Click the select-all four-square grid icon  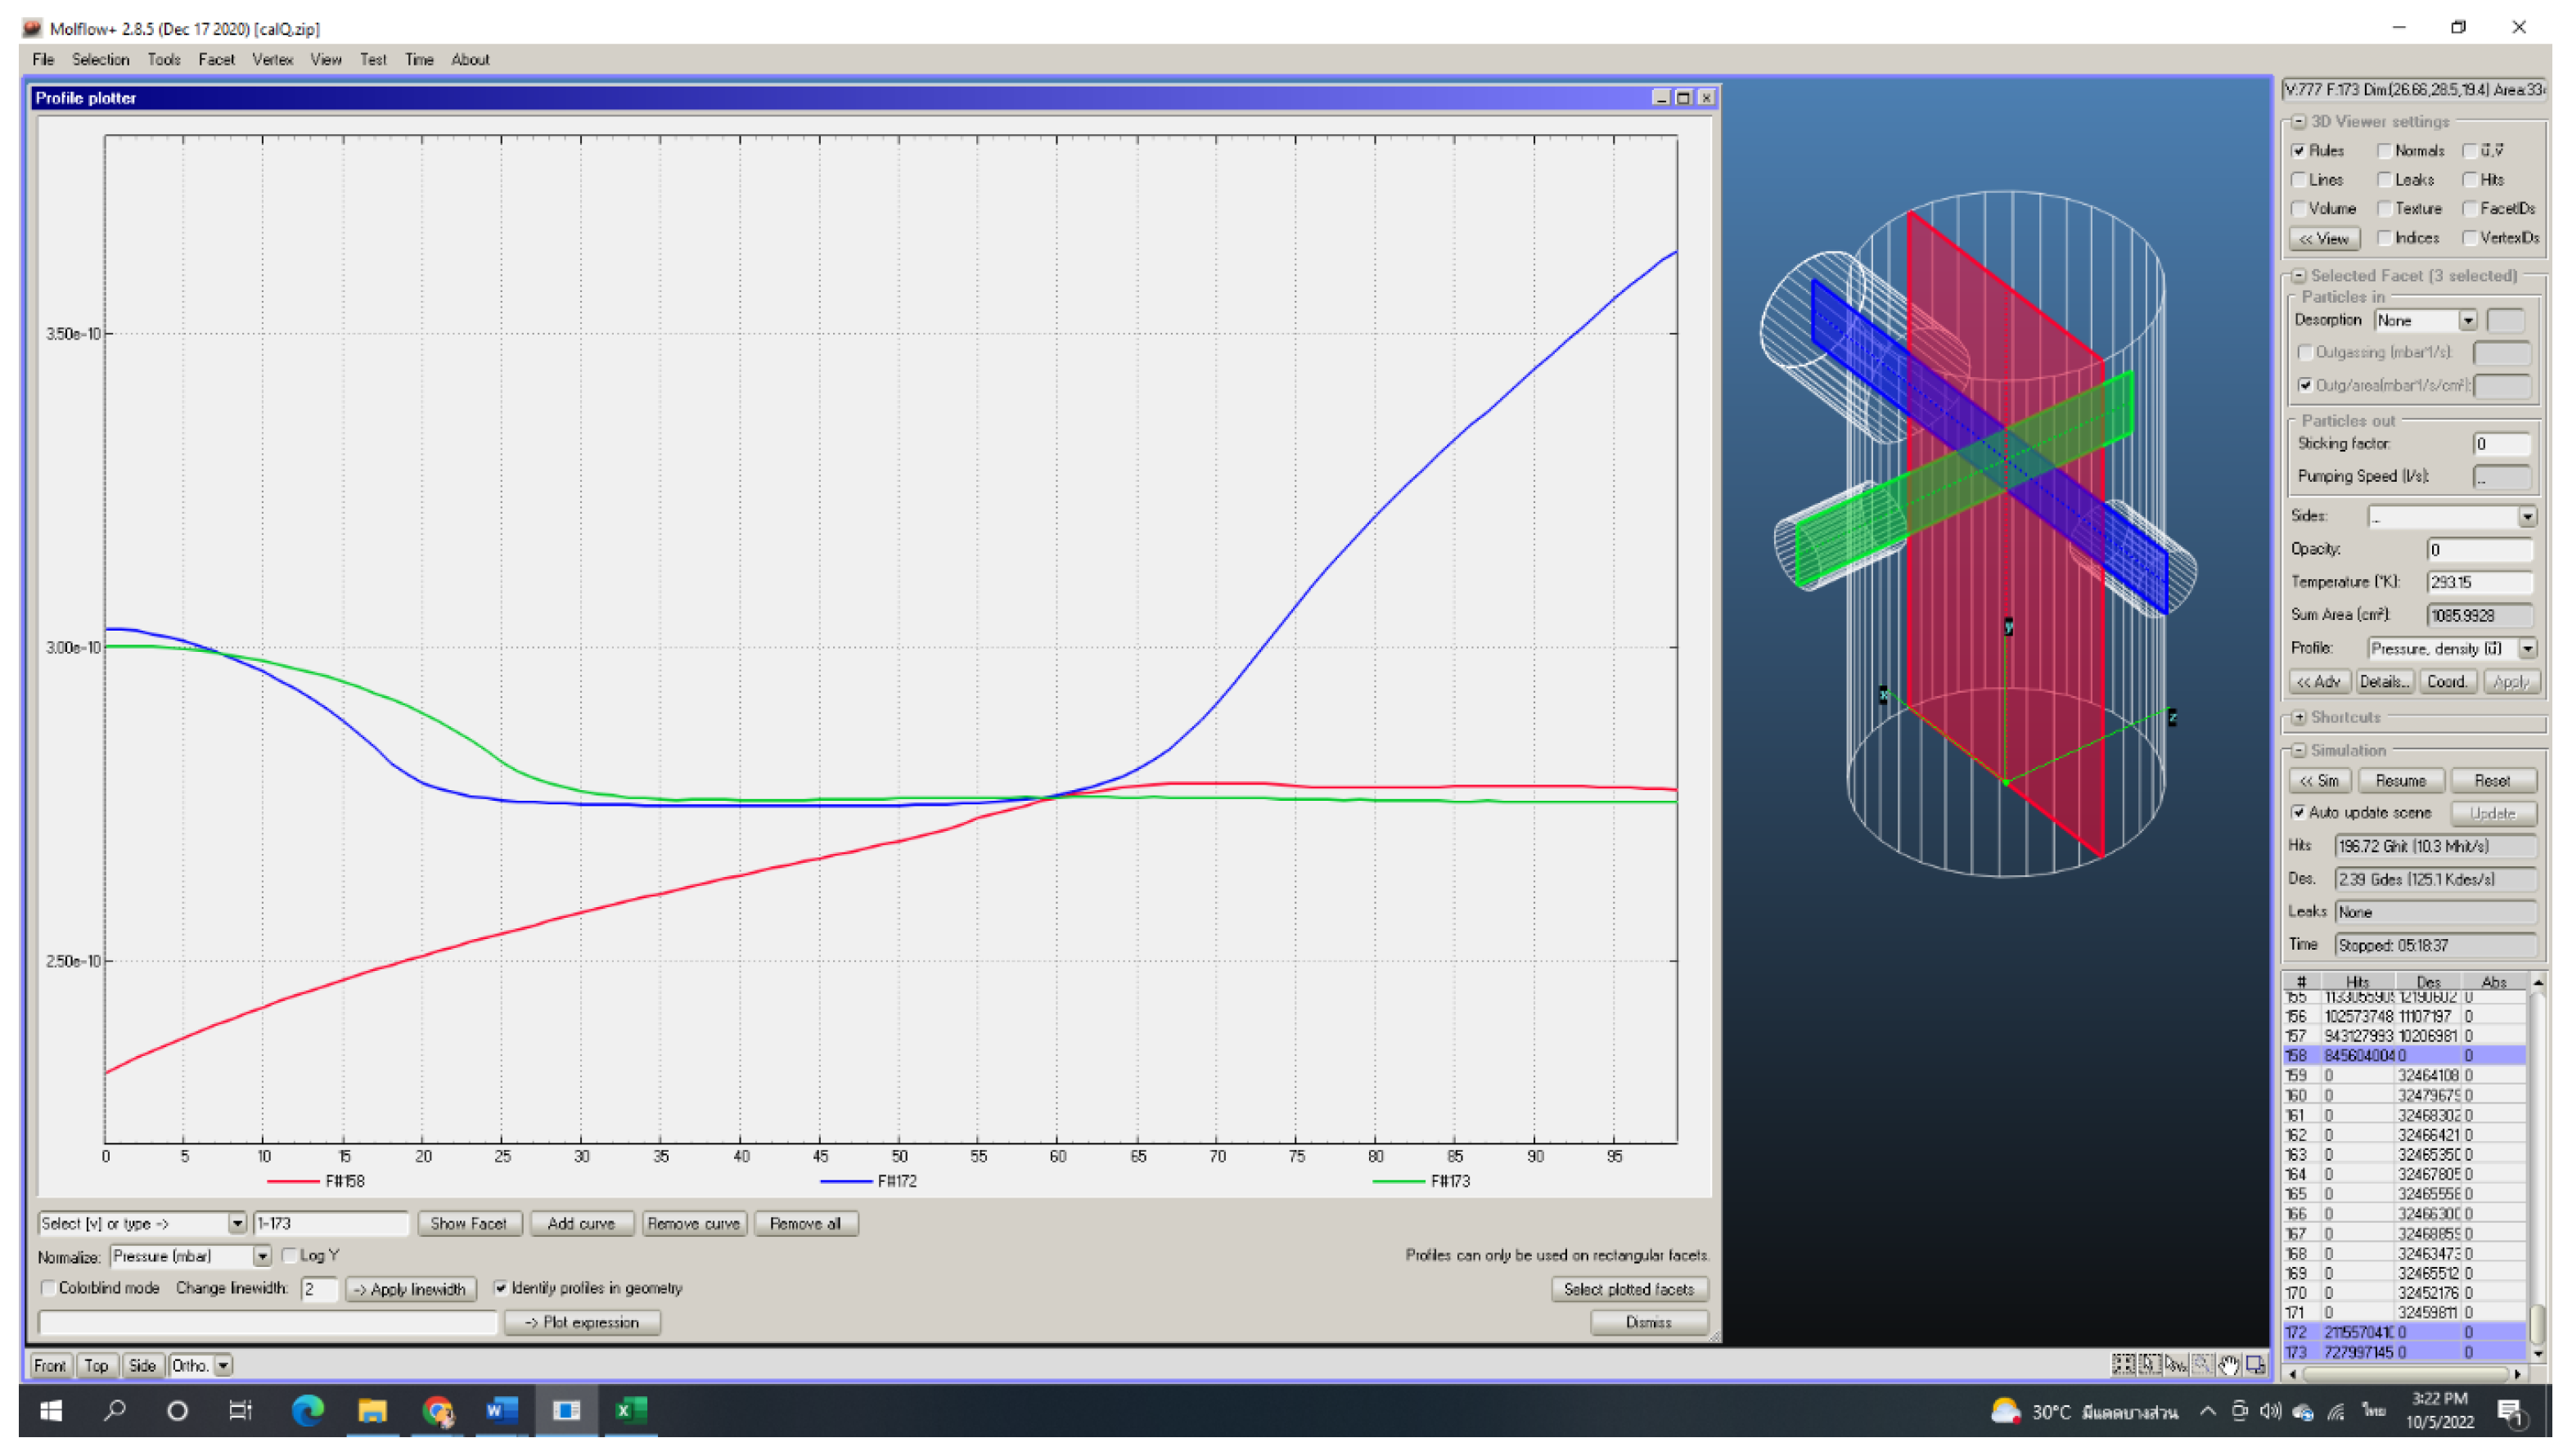coord(2124,1365)
